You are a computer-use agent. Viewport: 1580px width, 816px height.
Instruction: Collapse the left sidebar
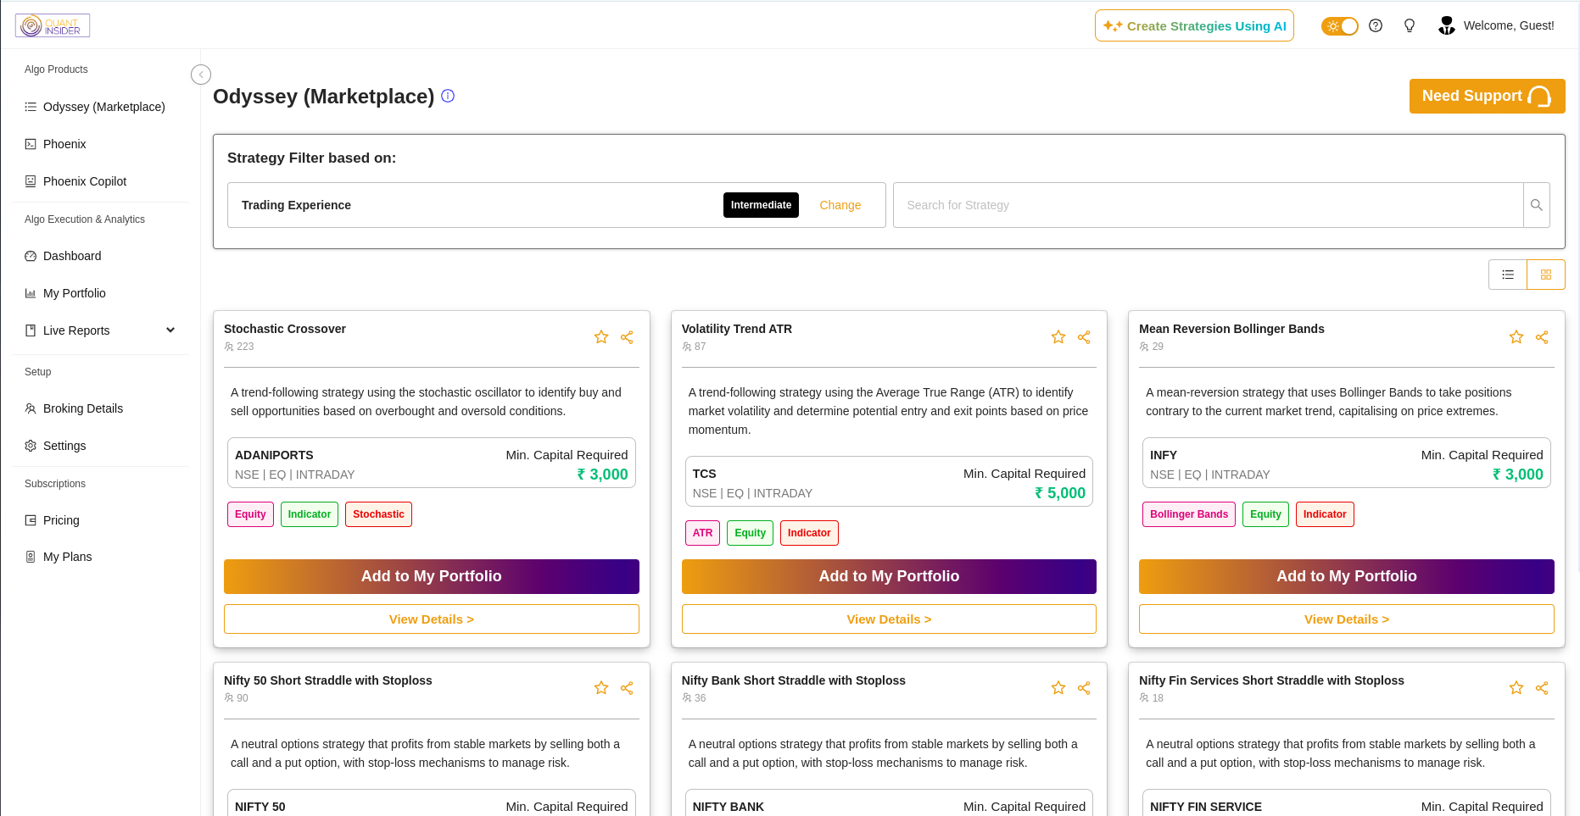[201, 75]
